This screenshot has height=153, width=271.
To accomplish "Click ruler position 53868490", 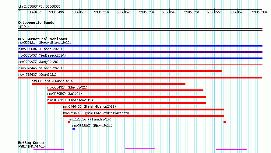I will pyautogui.click(x=57, y=12).
